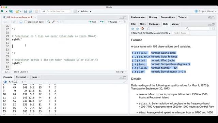This screenshot has width=218, height=123.
Task: Show Help topic in new window
Action: 149,29
